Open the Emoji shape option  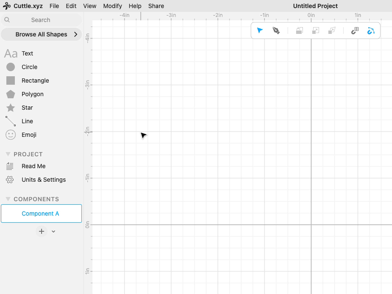pos(28,135)
